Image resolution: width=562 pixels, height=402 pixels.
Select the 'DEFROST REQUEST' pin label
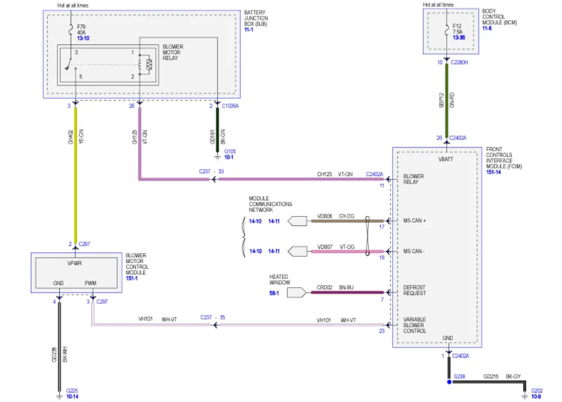tap(415, 290)
